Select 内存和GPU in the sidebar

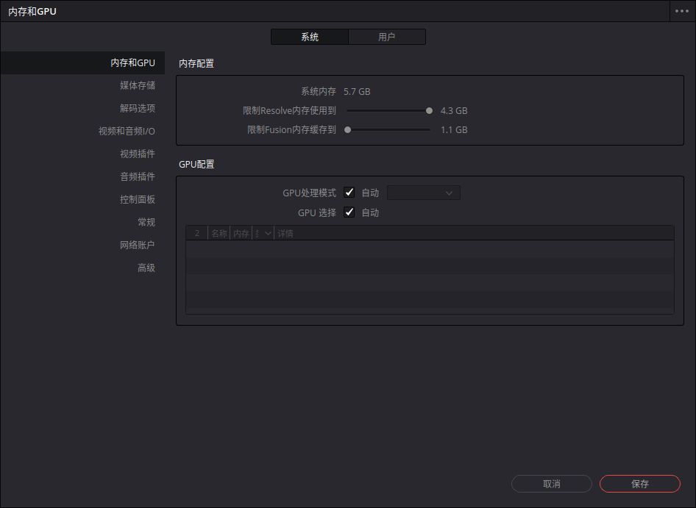coord(135,62)
